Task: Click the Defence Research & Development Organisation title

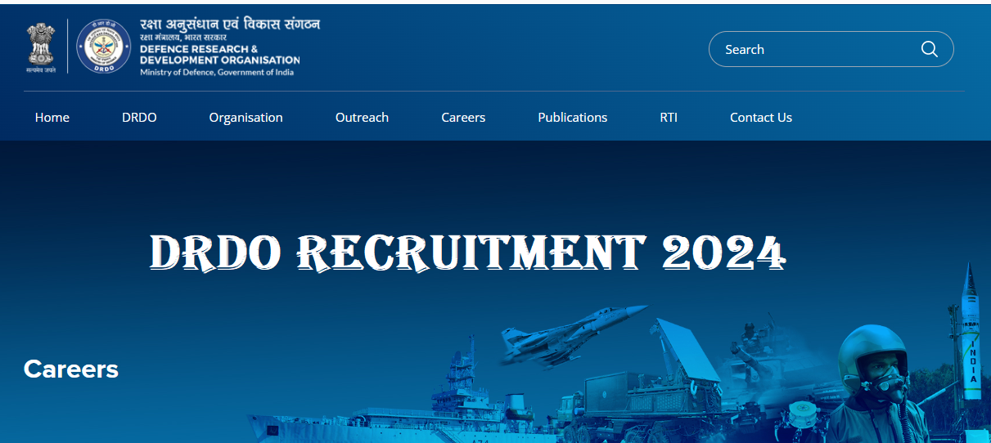Action: pos(219,55)
